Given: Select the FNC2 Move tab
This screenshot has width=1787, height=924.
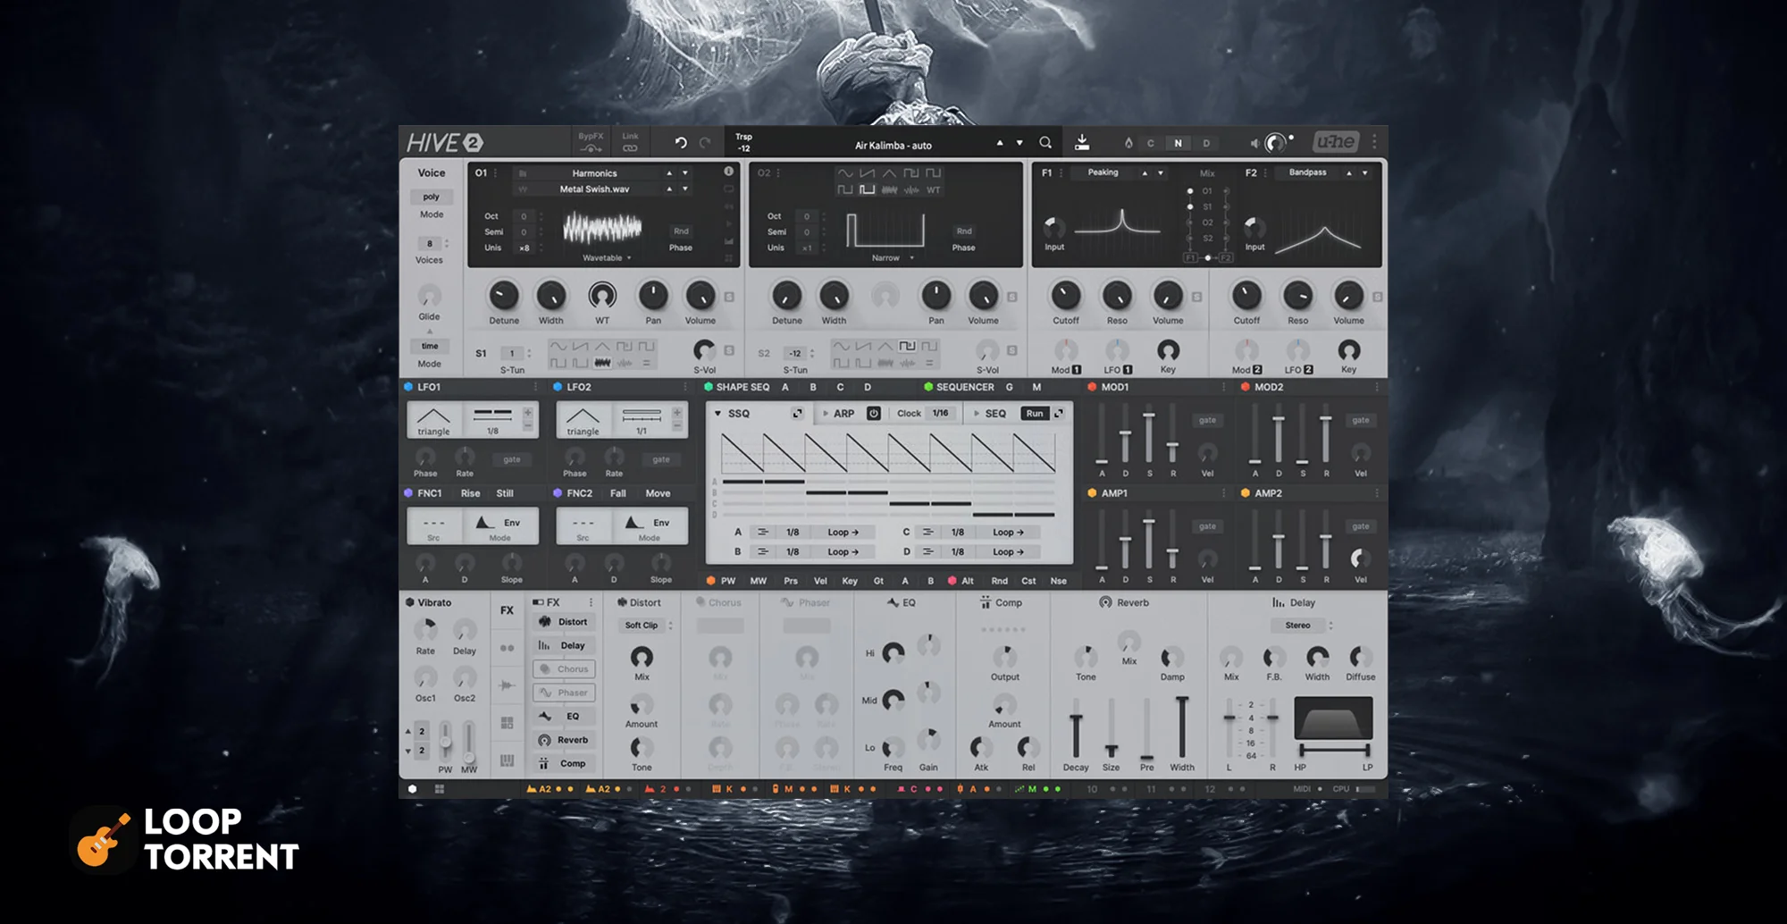Looking at the screenshot, I should (x=658, y=493).
